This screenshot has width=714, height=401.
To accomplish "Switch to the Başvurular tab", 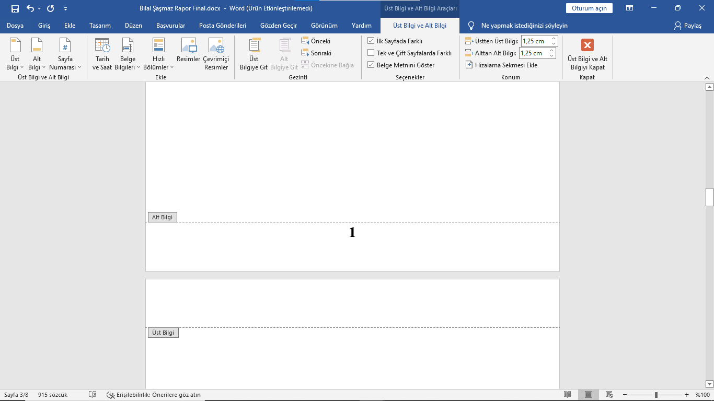I will click(x=170, y=26).
